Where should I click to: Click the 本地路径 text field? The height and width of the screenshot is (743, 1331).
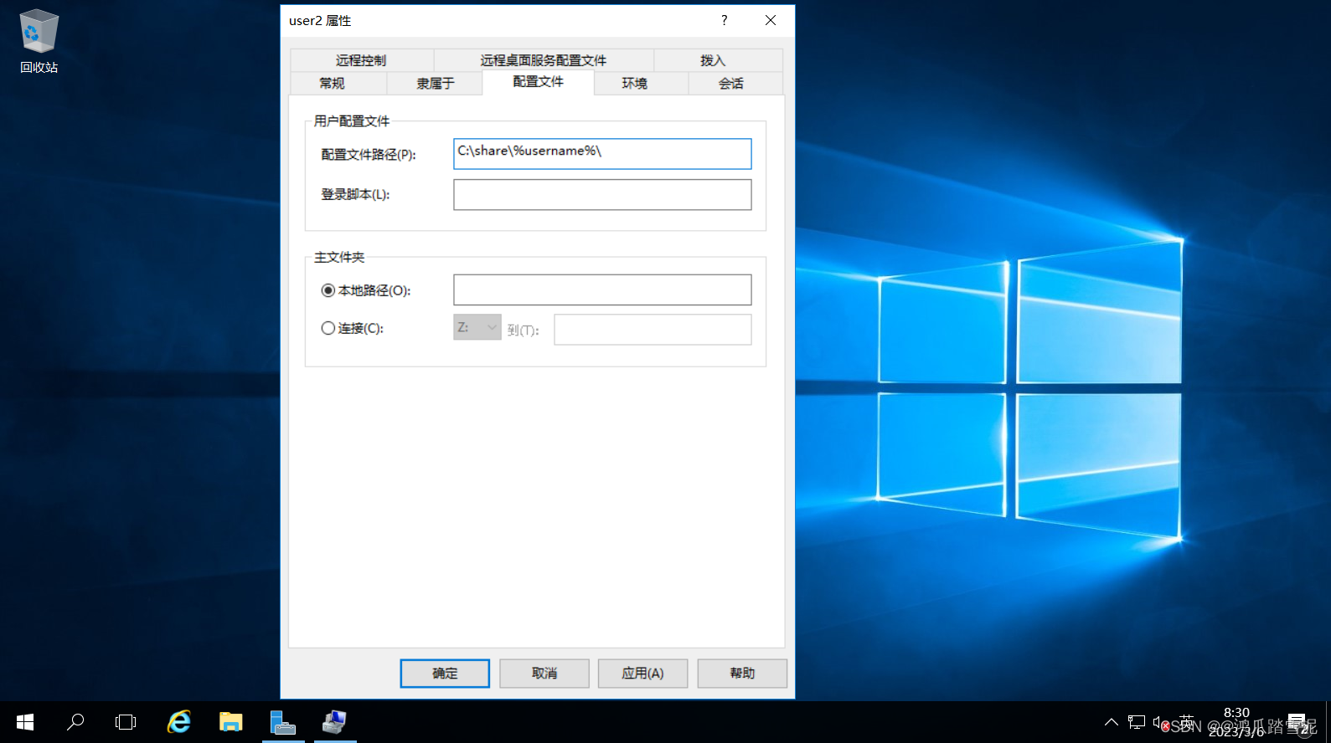click(x=602, y=290)
